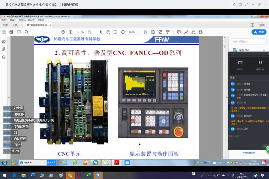Image resolution: width=269 pixels, height=179 pixels.
Task: Click the stamp tool icon
Action: click(x=201, y=32)
